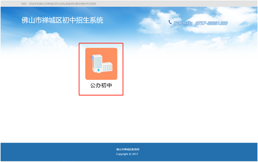Select the 公办初中 label text

101,85
